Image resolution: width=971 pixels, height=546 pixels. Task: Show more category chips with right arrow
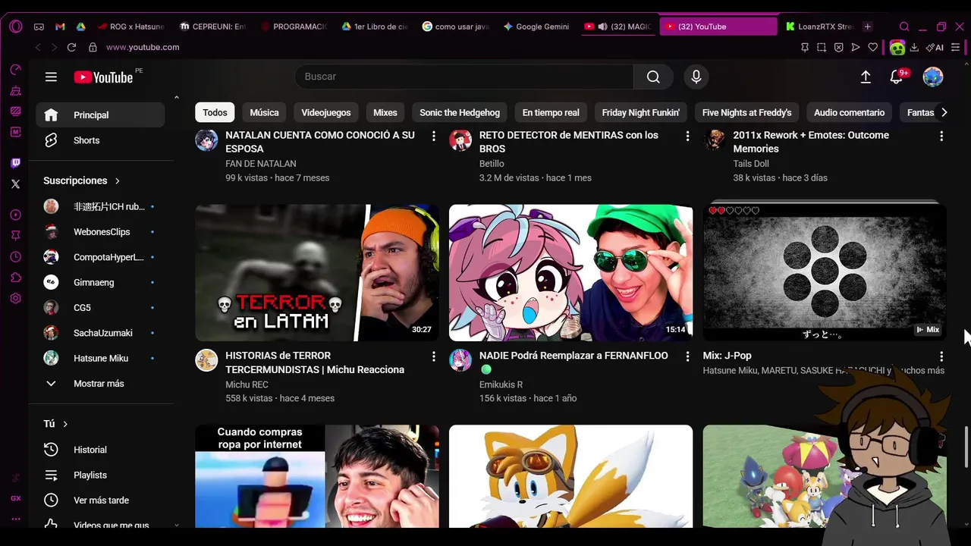click(x=944, y=112)
